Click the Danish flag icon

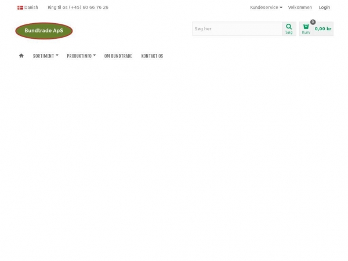point(20,8)
